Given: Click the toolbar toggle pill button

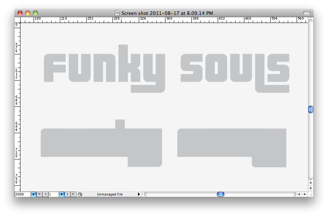Looking at the screenshot, I should pos(307,13).
